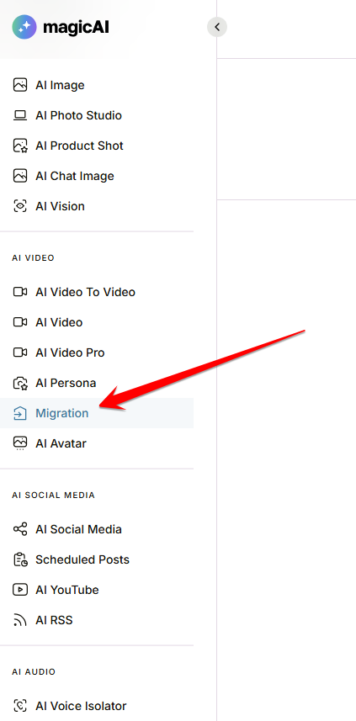Click the magicAI logo icon
356x721 pixels.
click(24, 27)
